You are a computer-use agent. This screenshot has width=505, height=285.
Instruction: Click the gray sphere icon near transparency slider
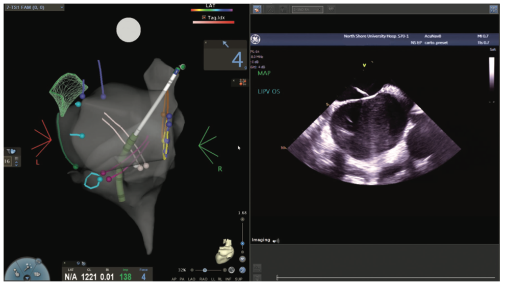pos(232,270)
